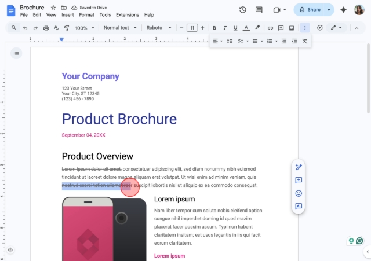Open the Extensions menu
371x261 pixels.
pos(128,15)
